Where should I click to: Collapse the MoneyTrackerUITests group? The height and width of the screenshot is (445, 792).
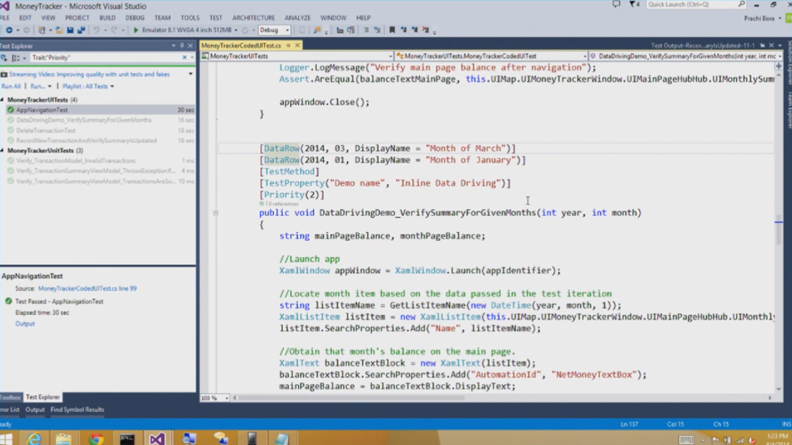2,100
